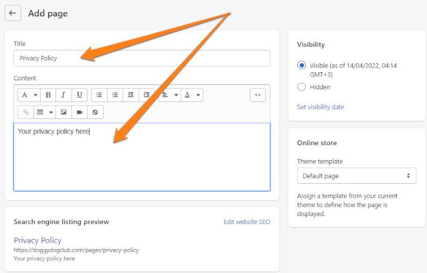Click the Online store heading
Viewport: 427px width, 273px height.
(x=317, y=143)
